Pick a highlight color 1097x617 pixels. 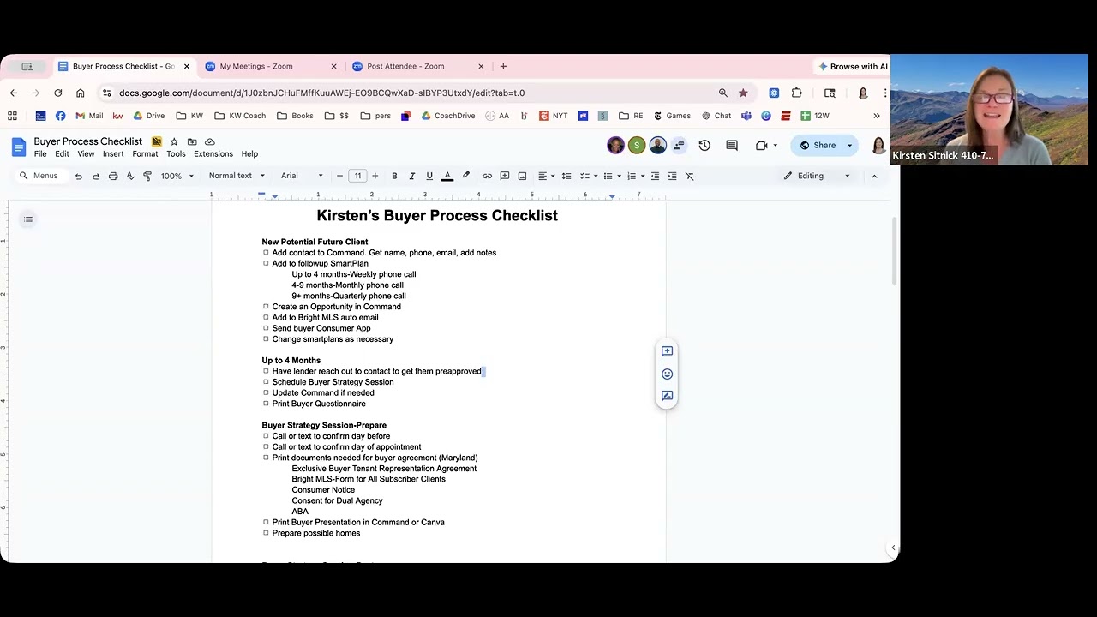pos(465,176)
